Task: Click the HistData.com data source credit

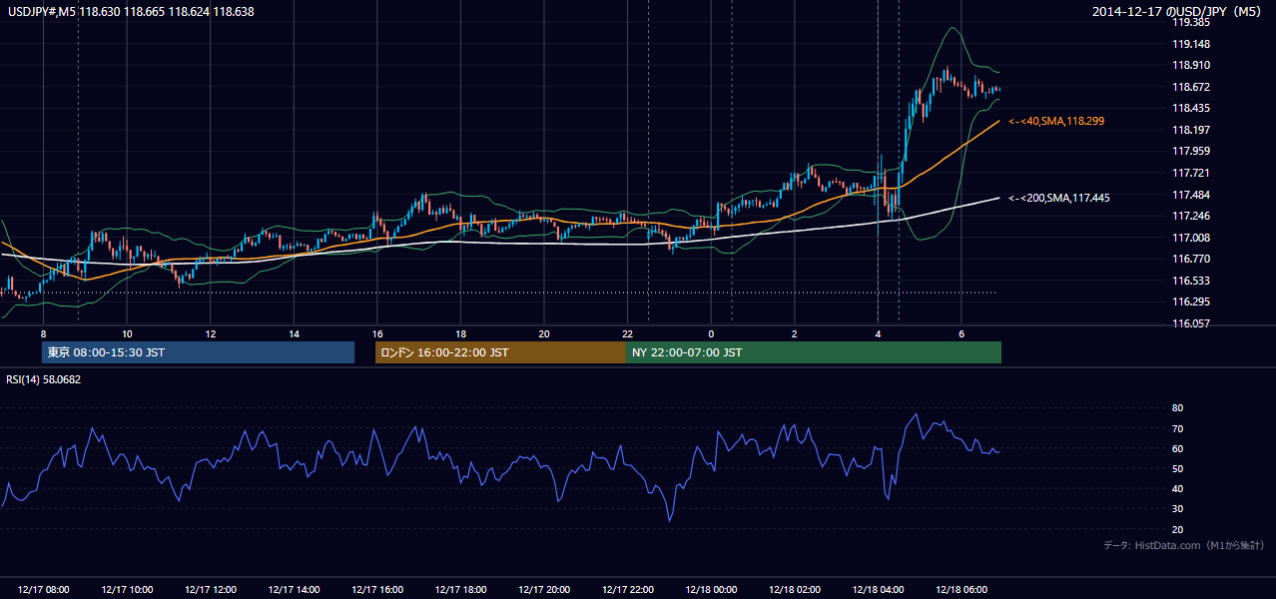Action: pos(1184,545)
